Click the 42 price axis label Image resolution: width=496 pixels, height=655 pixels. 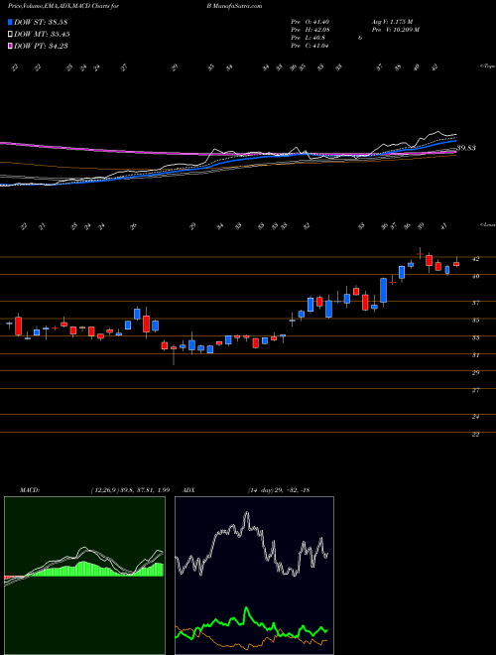[x=475, y=259]
